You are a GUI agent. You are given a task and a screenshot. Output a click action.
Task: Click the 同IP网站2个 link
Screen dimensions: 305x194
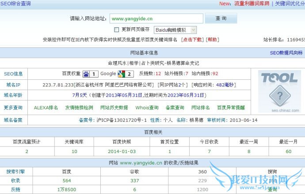[172, 85]
